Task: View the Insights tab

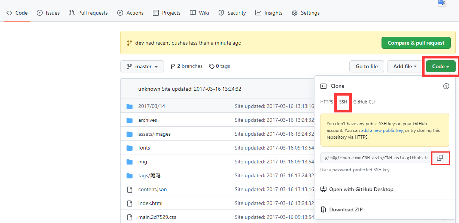Action: tap(269, 13)
